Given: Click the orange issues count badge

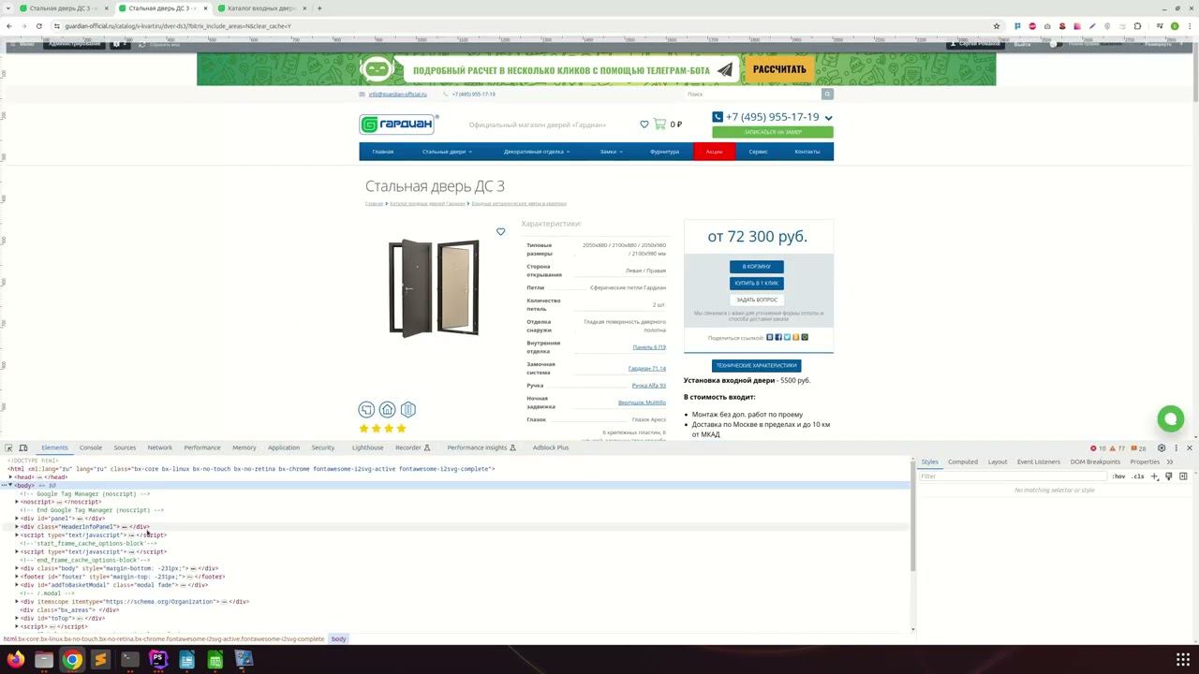Looking at the screenshot, I should point(1139,448).
